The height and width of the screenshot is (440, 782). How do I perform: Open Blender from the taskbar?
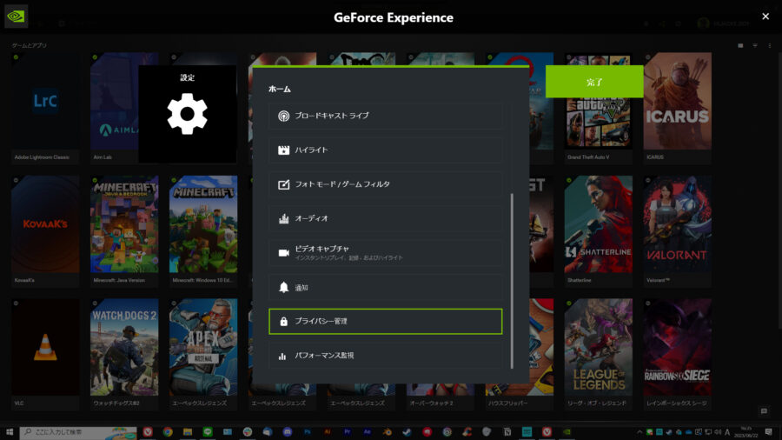click(387, 432)
